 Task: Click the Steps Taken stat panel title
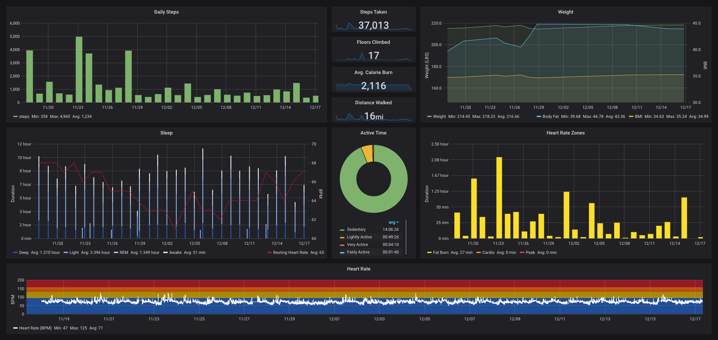(373, 12)
